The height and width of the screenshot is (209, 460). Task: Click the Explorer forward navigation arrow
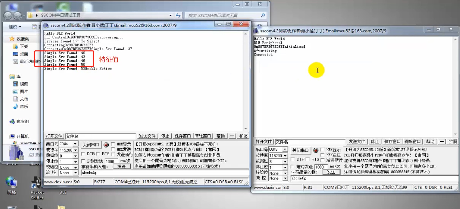click(x=17, y=15)
